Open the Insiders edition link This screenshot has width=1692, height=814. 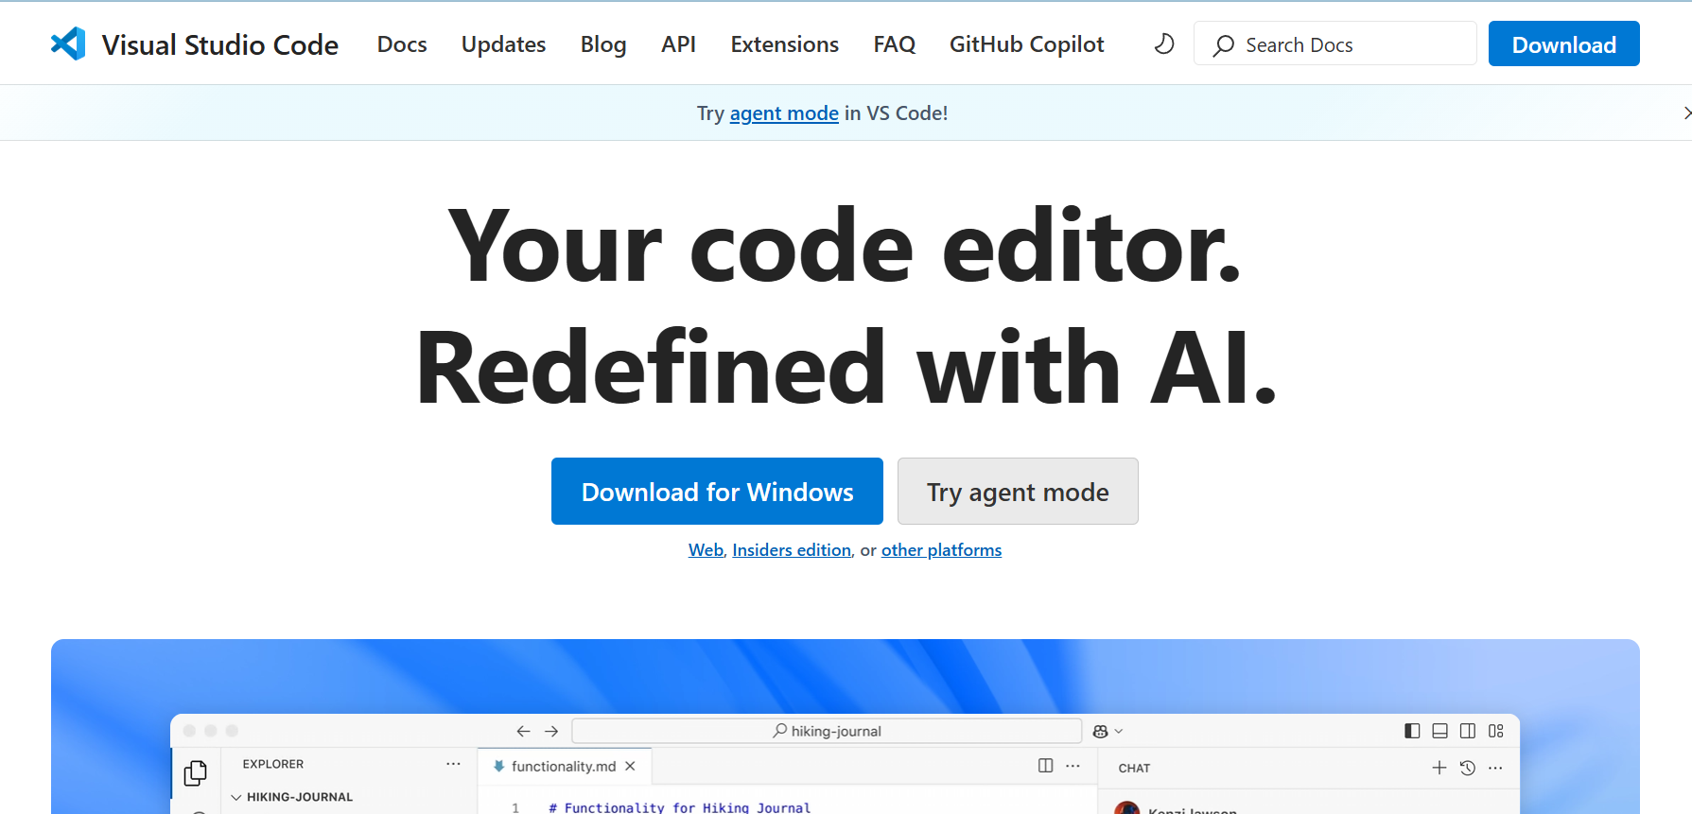tap(792, 550)
